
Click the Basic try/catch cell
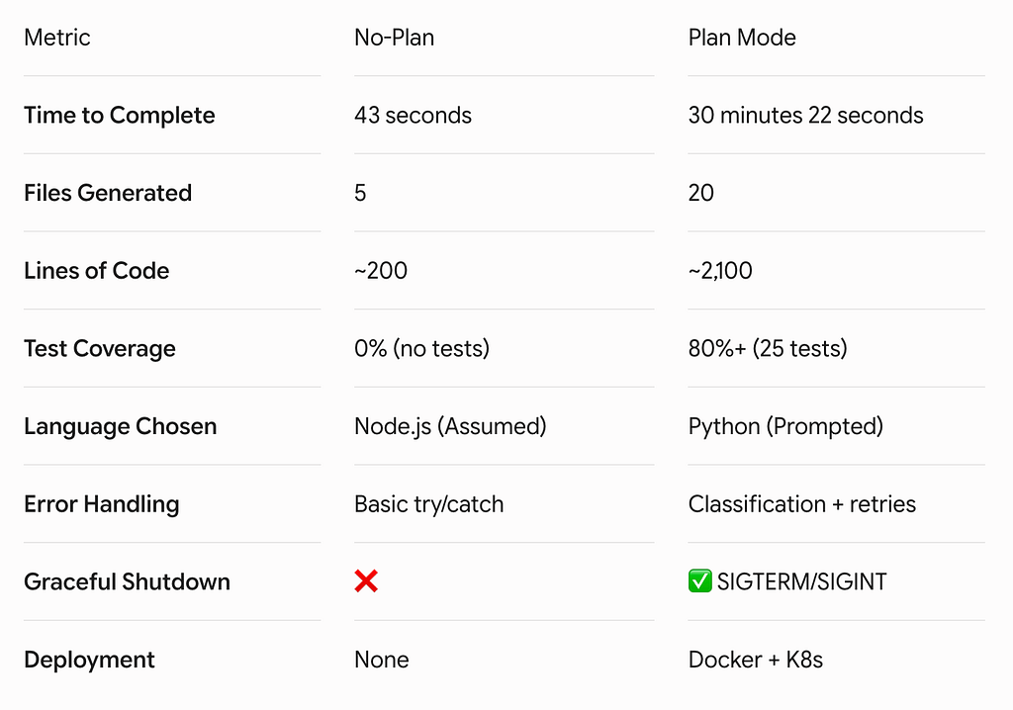tap(429, 504)
